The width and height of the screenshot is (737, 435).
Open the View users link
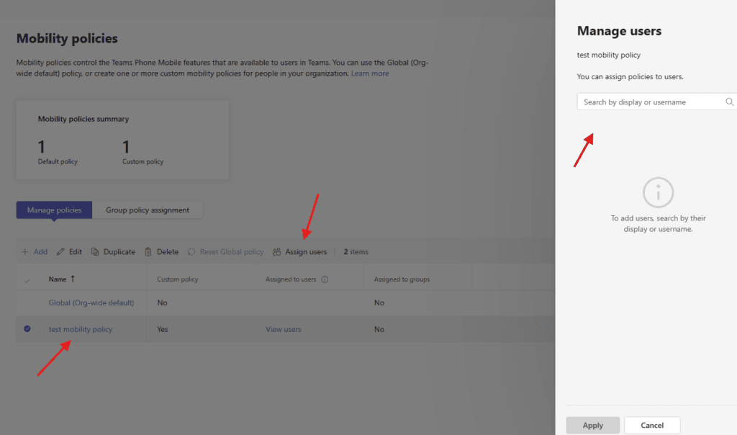pyautogui.click(x=284, y=329)
